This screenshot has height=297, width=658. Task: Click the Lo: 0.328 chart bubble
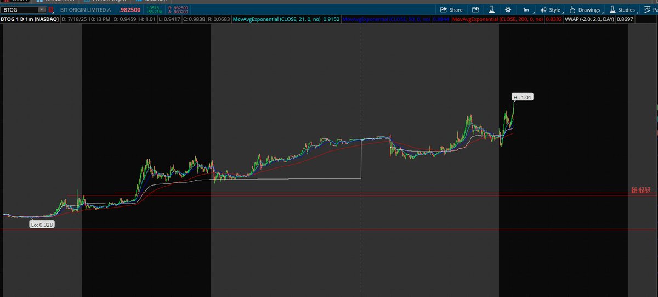pyautogui.click(x=42, y=225)
